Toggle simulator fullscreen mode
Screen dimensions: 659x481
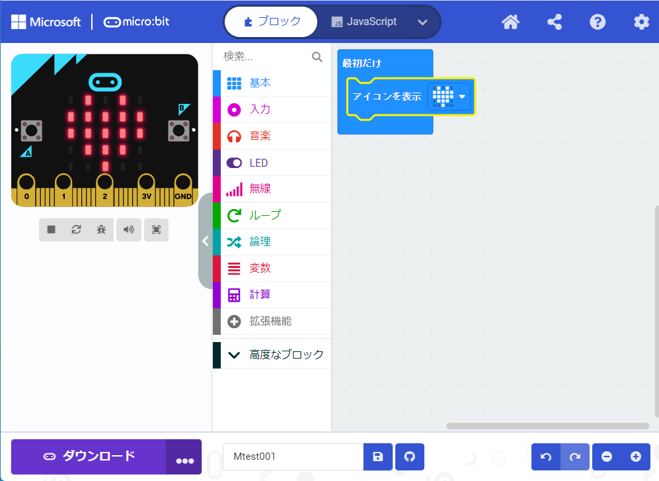(x=156, y=230)
